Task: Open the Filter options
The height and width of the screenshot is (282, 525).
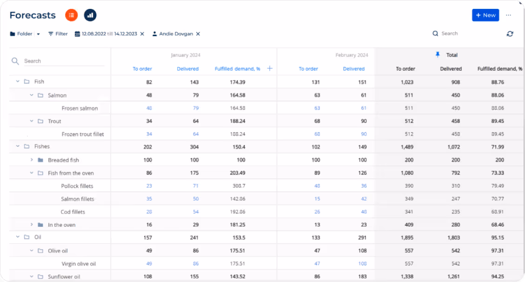Action: tap(57, 33)
